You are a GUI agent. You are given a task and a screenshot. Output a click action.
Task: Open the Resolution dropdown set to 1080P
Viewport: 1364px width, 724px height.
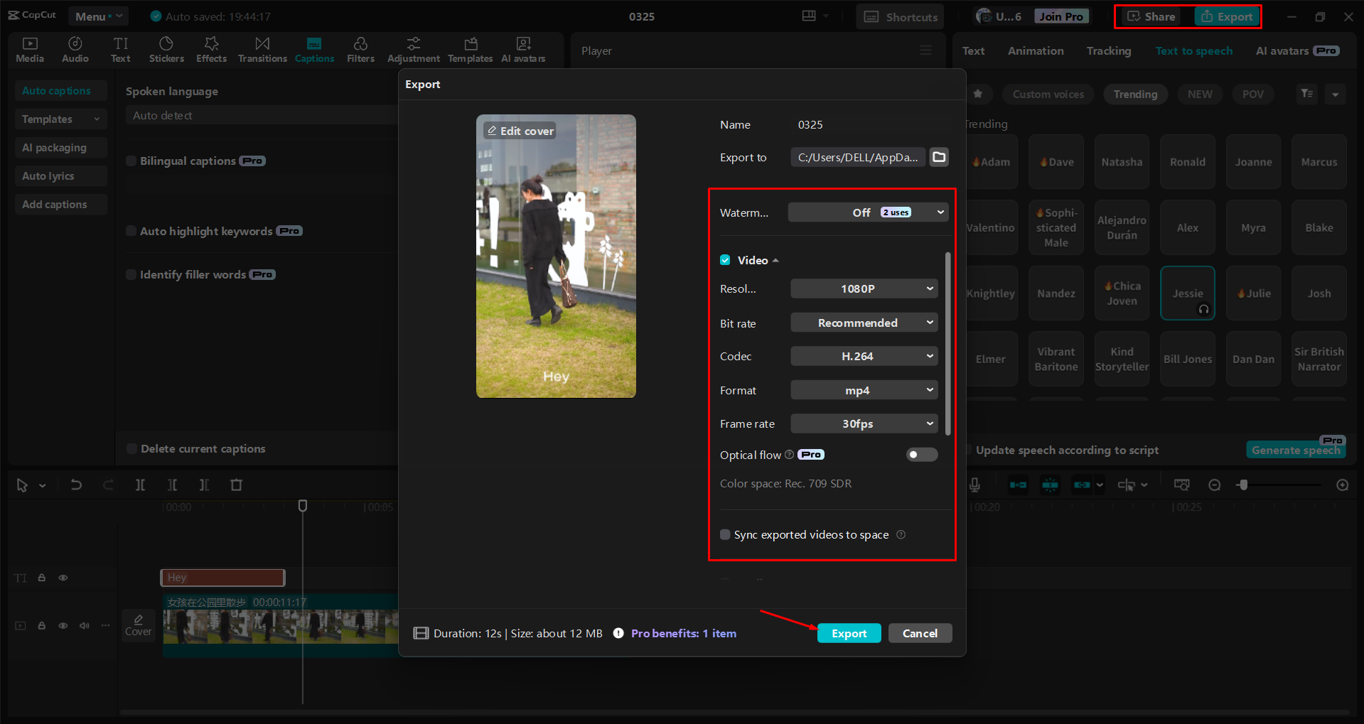[864, 288]
